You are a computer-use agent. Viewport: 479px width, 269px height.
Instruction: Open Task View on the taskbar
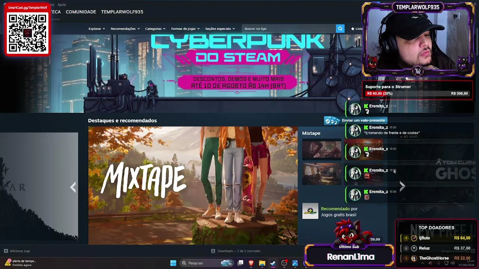pyautogui.click(x=241, y=263)
